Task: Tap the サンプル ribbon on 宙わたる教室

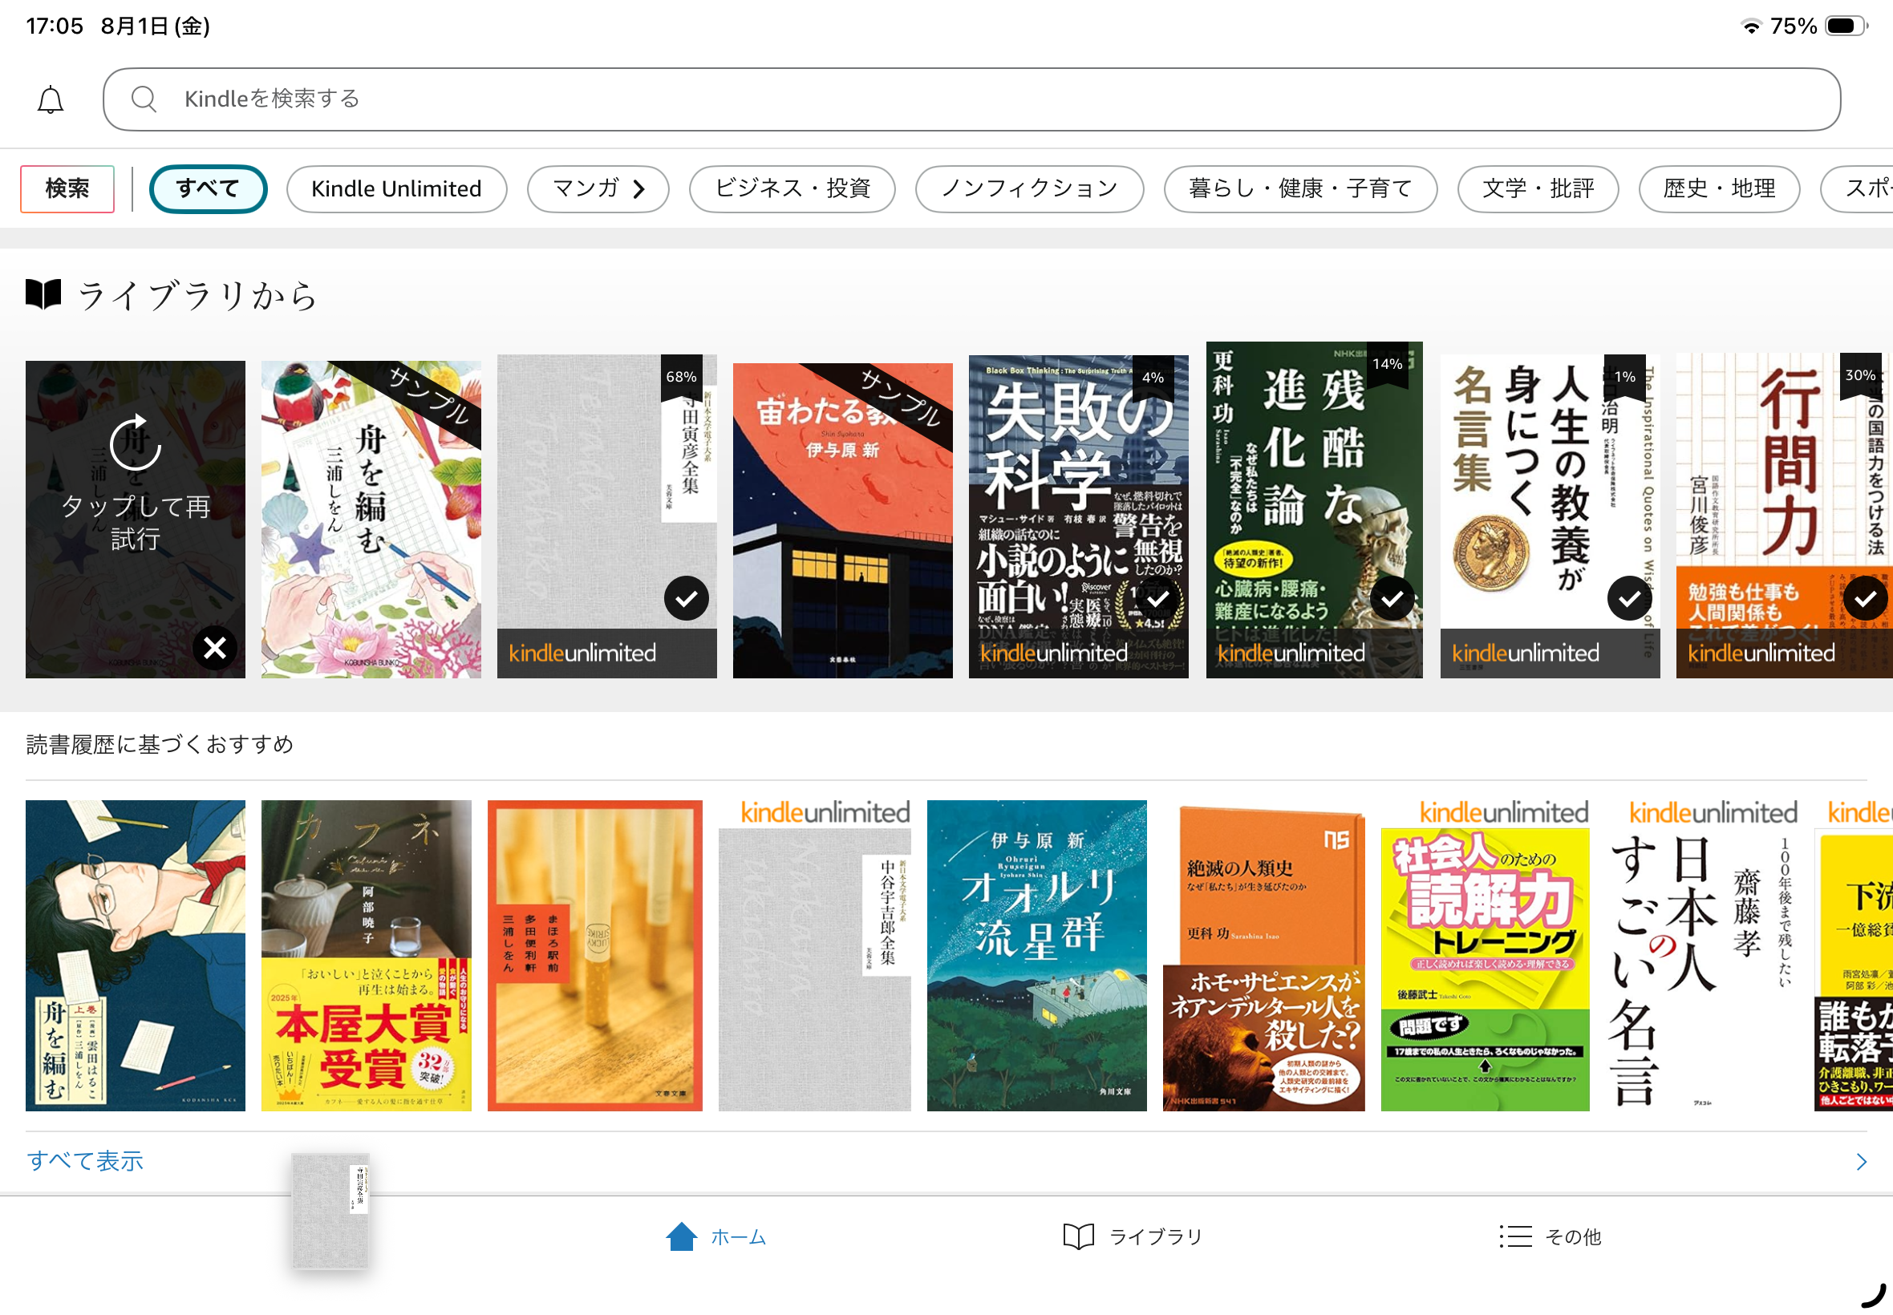Action: 899,400
